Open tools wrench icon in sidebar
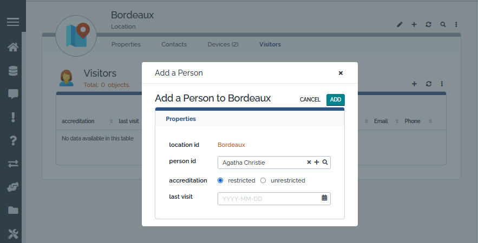Image resolution: width=478 pixels, height=243 pixels. [13, 234]
